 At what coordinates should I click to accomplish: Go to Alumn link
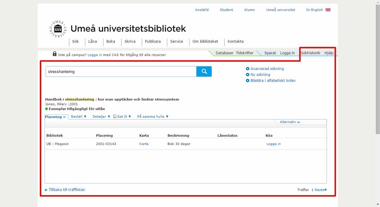point(249,10)
